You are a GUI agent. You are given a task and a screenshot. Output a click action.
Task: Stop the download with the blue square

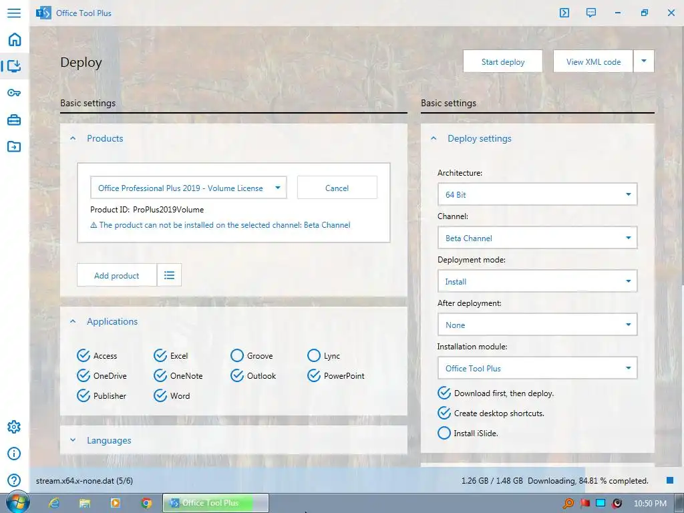coord(670,480)
